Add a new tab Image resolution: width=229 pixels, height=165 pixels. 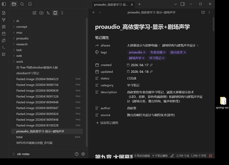pos(139,4)
